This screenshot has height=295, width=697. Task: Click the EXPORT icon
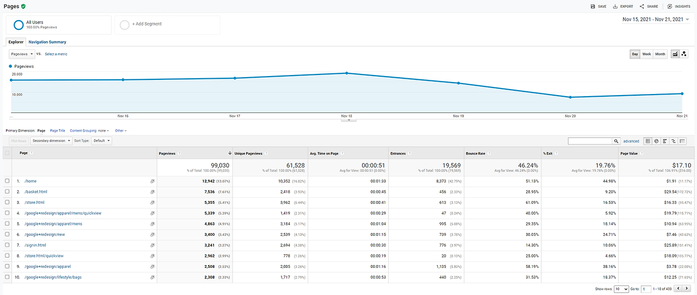(615, 7)
